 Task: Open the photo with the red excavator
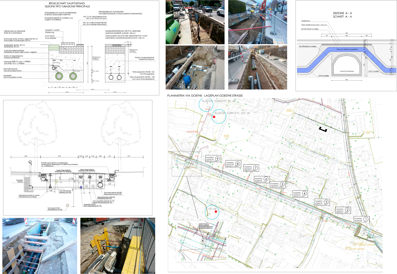tap(258, 22)
